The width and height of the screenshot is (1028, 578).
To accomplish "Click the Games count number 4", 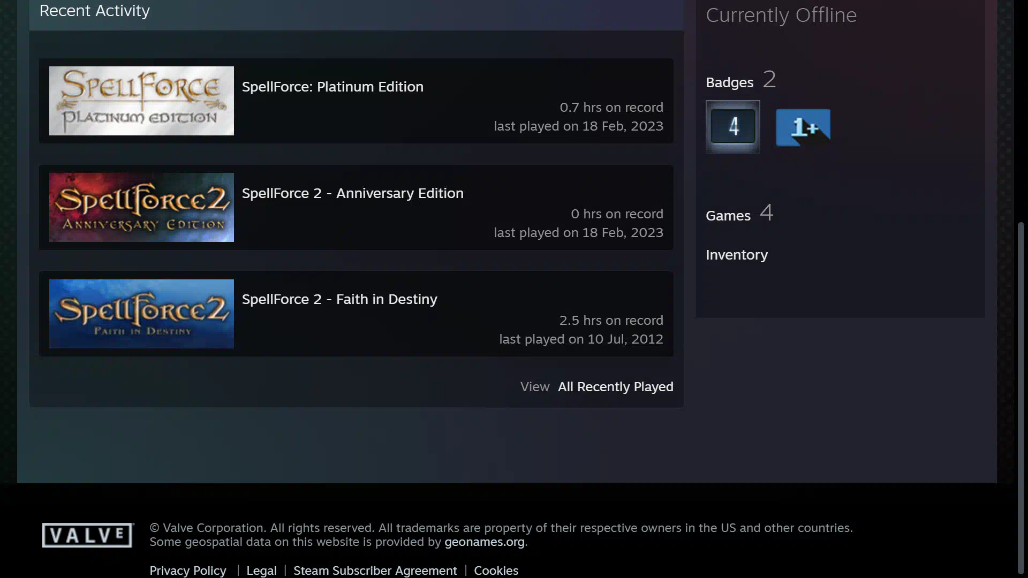I will pyautogui.click(x=767, y=212).
